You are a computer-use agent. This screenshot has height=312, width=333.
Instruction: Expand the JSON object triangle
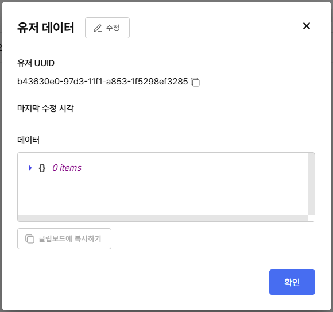(30, 168)
